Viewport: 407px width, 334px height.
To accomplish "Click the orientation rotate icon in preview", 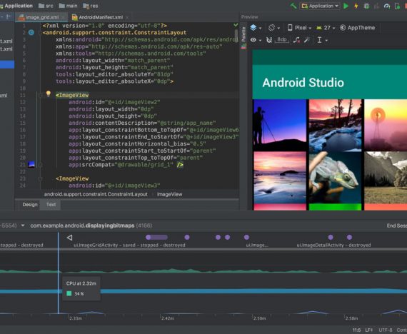I will pyautogui.click(x=271, y=28).
